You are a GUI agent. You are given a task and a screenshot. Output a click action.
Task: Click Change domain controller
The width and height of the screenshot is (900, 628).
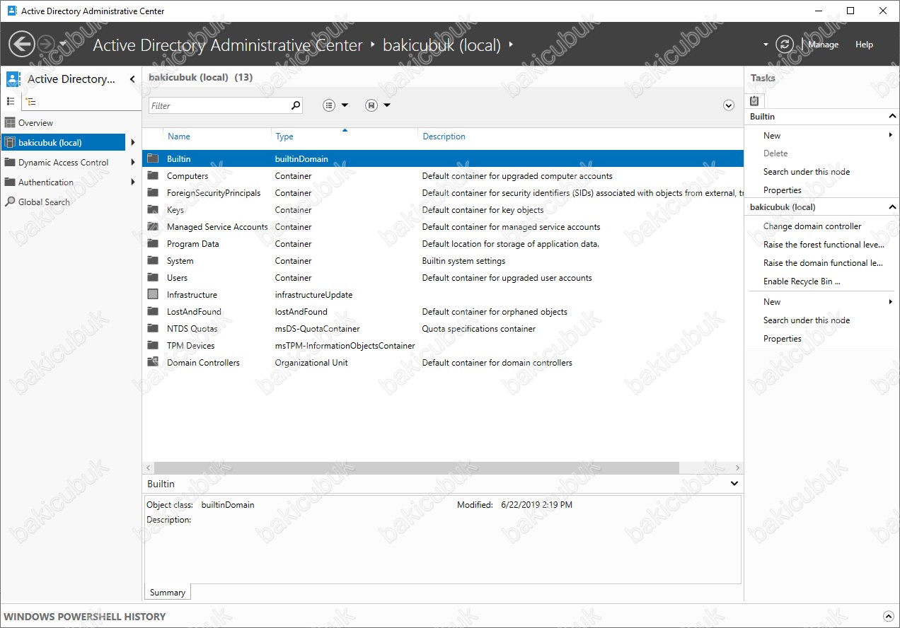tap(812, 226)
